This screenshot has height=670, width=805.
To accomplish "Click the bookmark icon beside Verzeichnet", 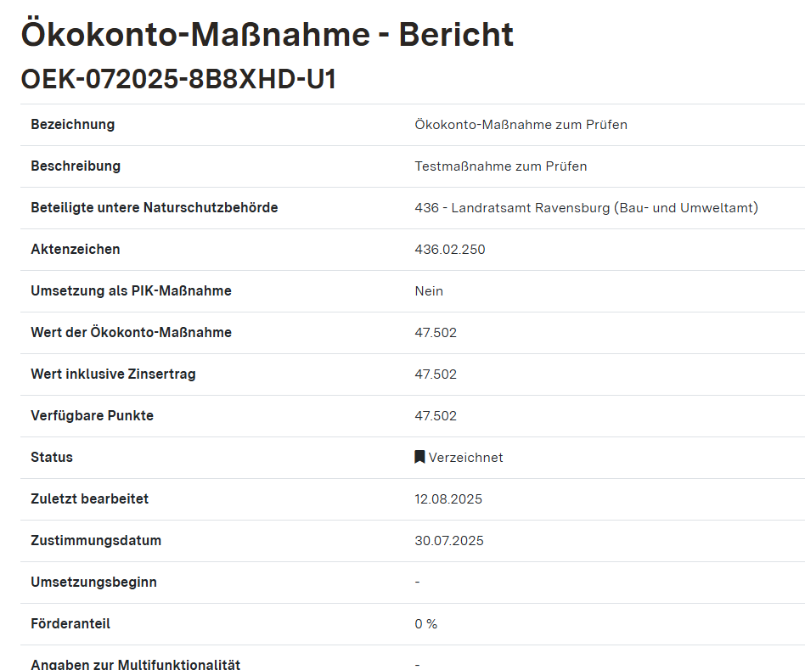I will click(x=419, y=457).
